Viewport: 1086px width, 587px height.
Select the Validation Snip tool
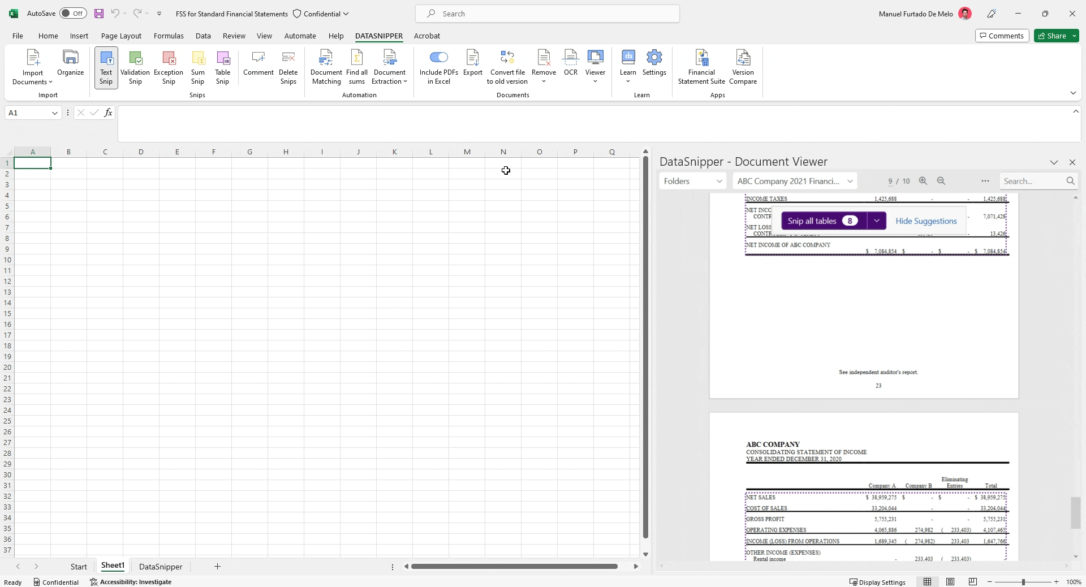135,67
